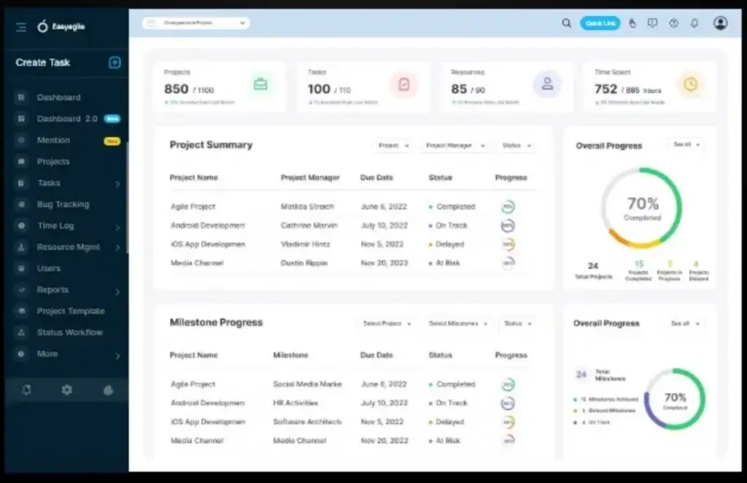Click the Quick Link button
This screenshot has height=483, width=747.
(600, 23)
